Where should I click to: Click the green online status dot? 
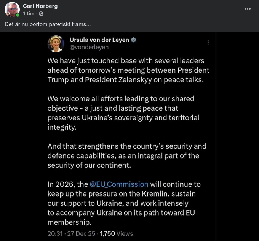(x=18, y=15)
